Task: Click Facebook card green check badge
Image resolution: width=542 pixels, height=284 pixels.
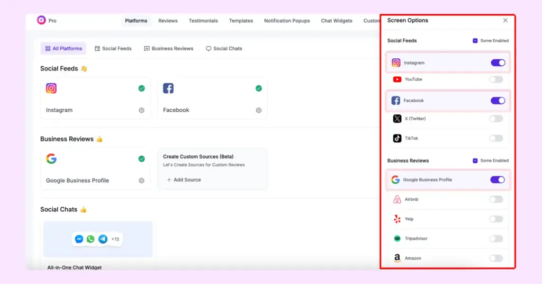Action: (x=258, y=88)
